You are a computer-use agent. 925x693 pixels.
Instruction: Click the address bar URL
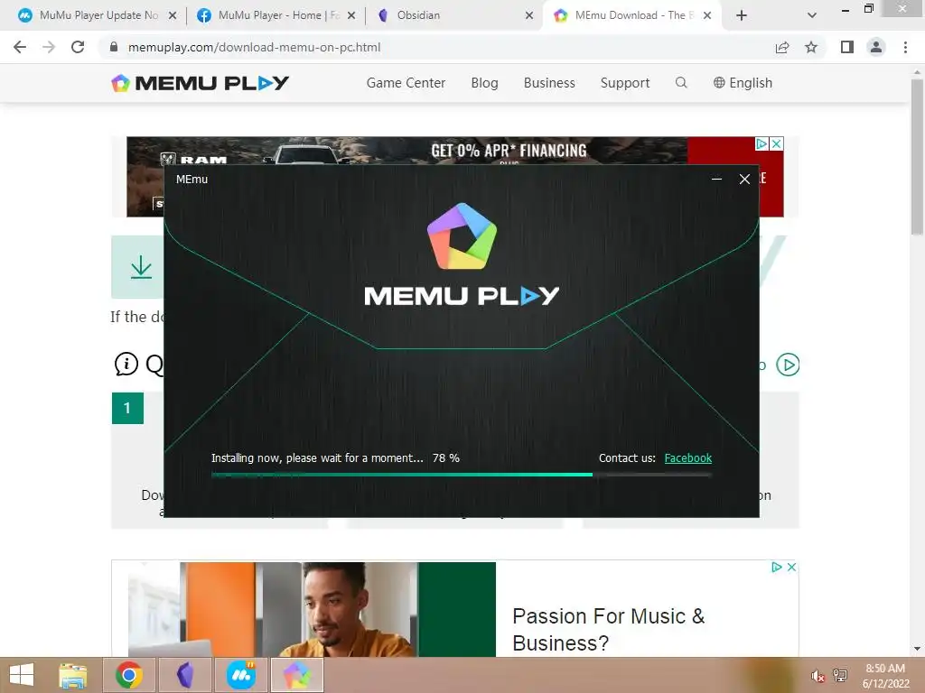[x=254, y=47]
